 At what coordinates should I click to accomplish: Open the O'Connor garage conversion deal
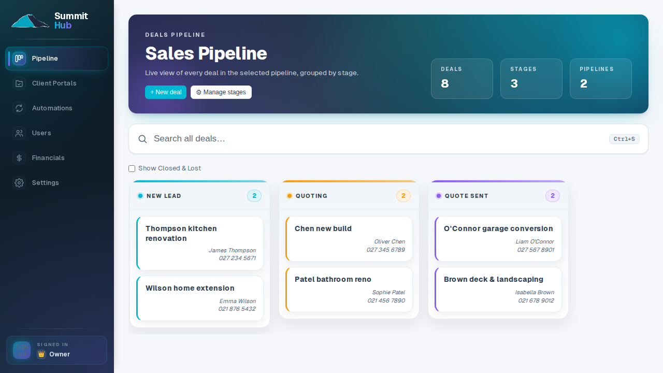tap(498, 239)
